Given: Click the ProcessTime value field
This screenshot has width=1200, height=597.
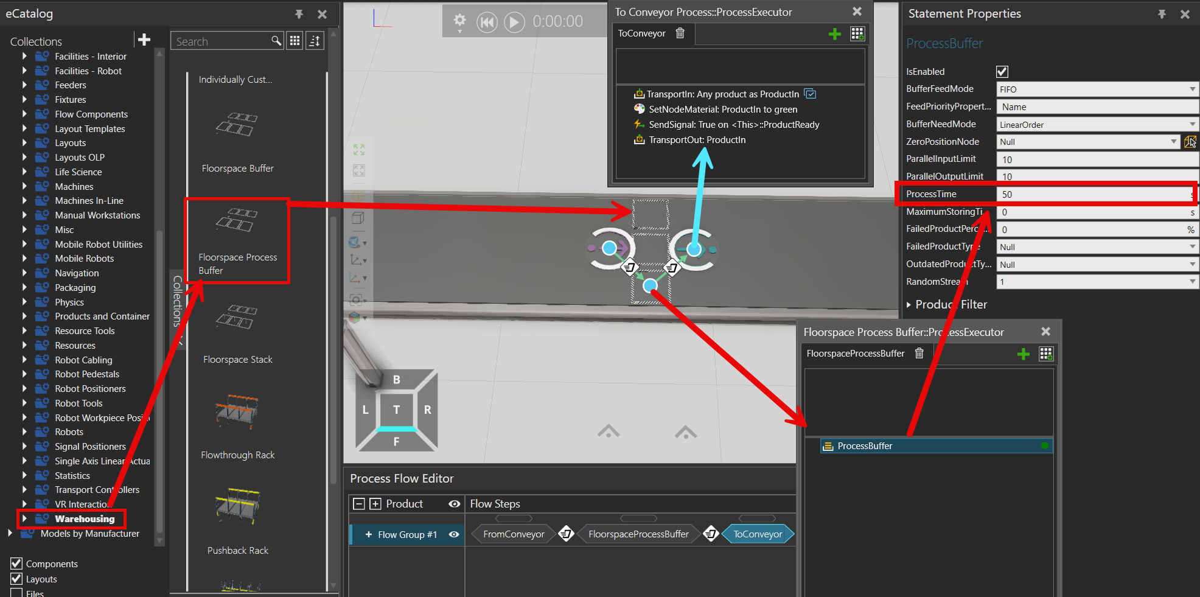Looking at the screenshot, I should [x=1092, y=195].
